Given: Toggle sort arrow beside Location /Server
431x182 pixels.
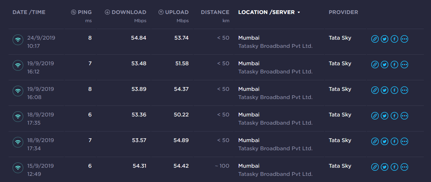Looking at the screenshot, I should [x=299, y=12].
